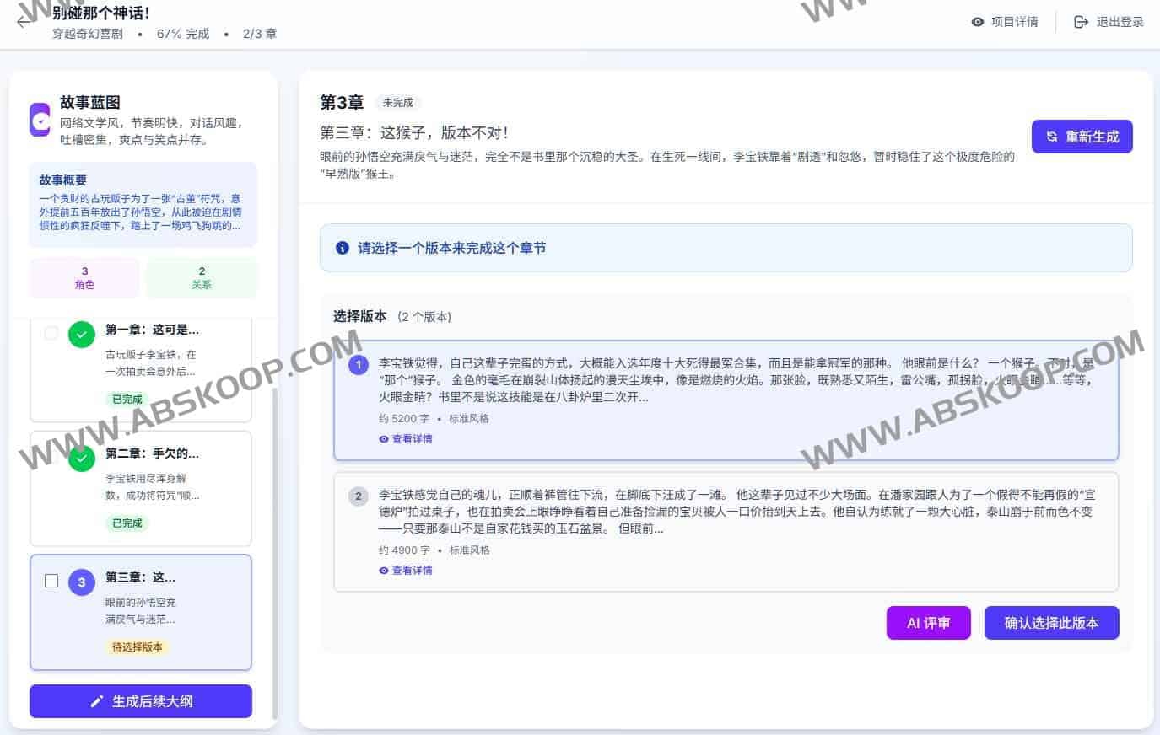This screenshot has height=735, width=1160.
Task: Confirm with 确认选择此版本 button
Action: [1051, 623]
